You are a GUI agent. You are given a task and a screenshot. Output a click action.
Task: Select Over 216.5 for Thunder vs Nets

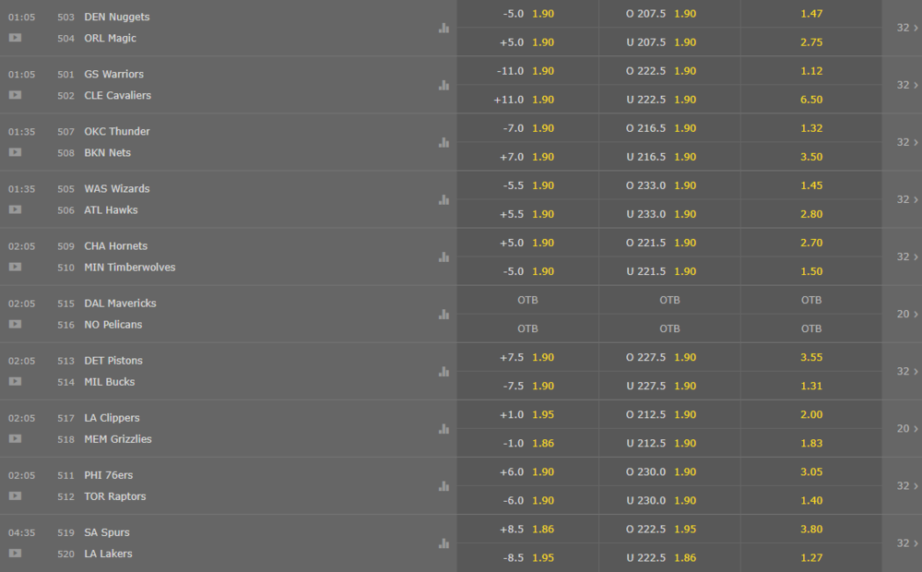click(669, 128)
